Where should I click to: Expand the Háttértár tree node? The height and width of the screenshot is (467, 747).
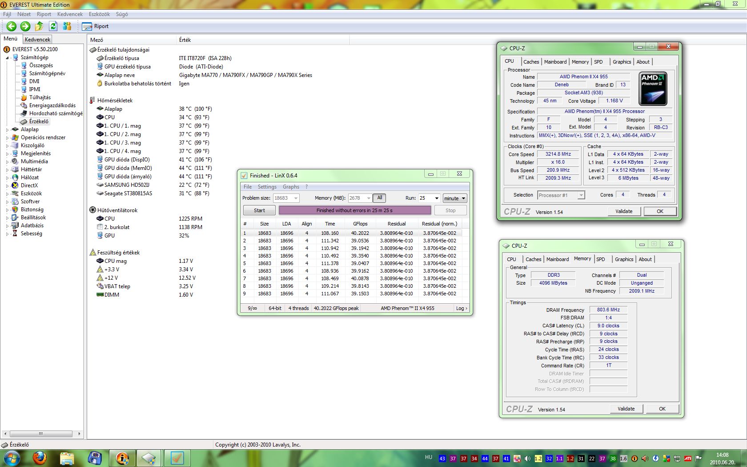click(x=7, y=170)
